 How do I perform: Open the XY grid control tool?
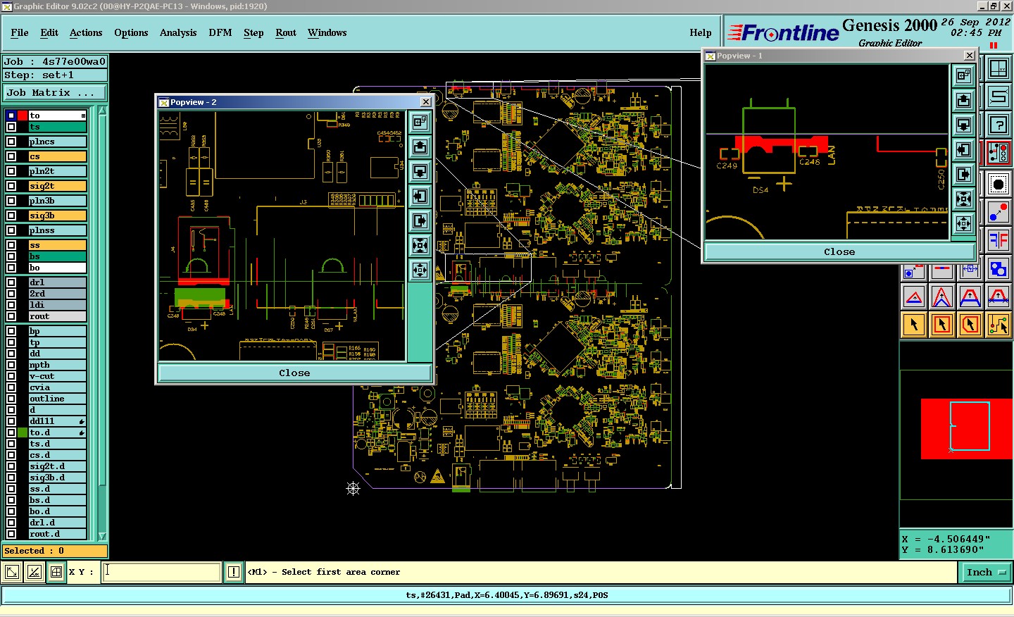click(998, 69)
